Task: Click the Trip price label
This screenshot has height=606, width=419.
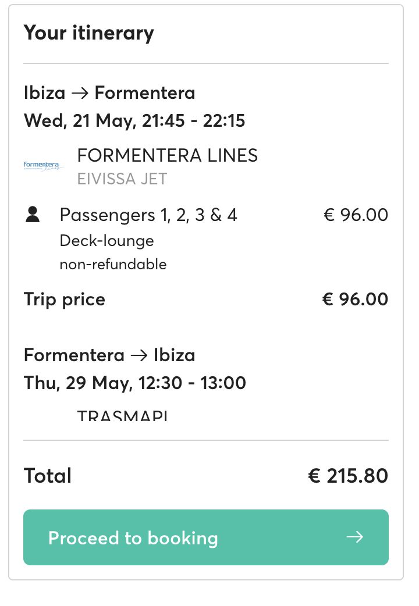Action: 65,300
